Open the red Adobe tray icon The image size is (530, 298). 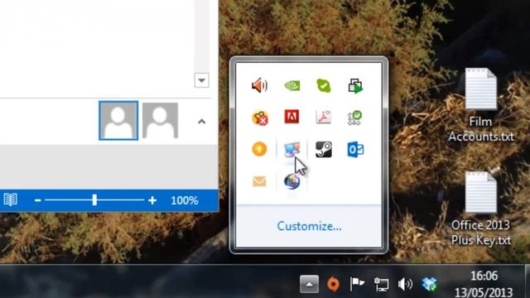(x=291, y=117)
